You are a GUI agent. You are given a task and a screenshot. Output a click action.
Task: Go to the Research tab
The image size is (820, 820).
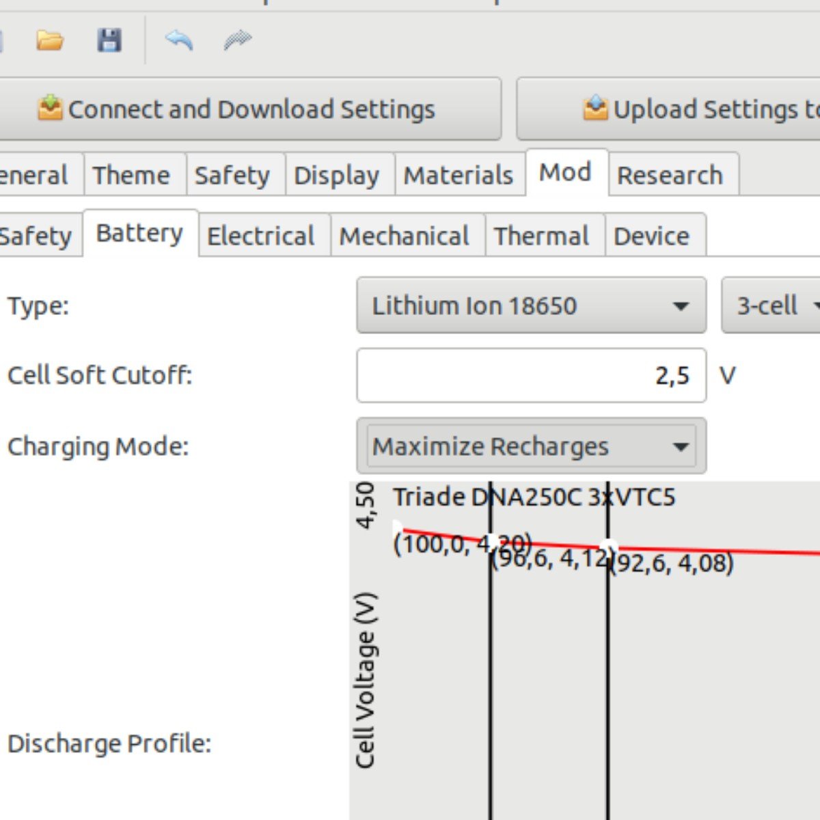(x=670, y=176)
